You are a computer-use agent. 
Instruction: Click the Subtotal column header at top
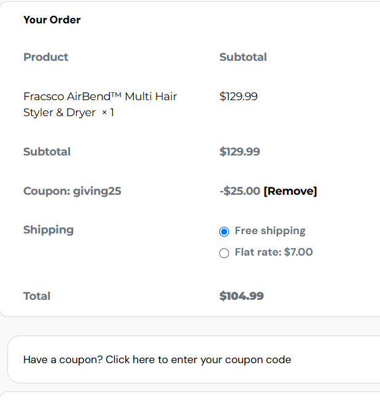243,57
